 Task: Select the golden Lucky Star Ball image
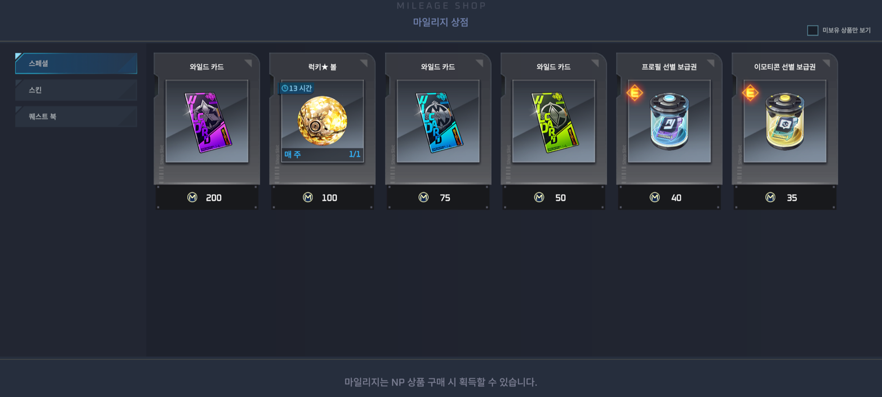tap(322, 121)
